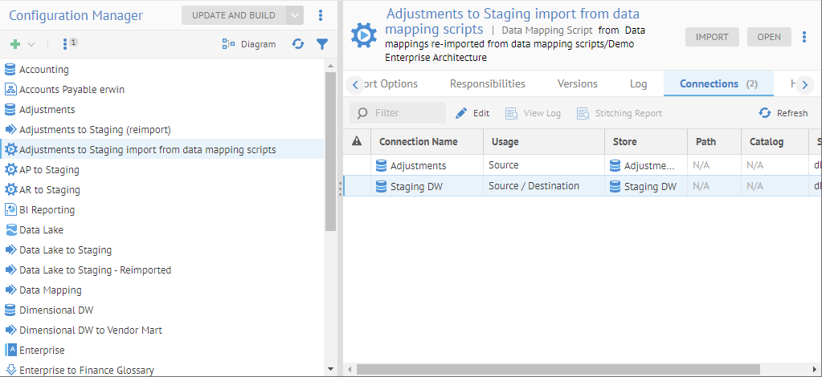Click the IMPORT button
Image resolution: width=822 pixels, height=377 pixels.
[x=711, y=37]
